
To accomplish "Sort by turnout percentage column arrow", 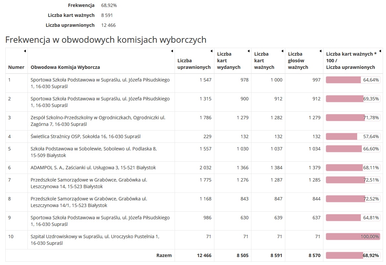I will click(380, 51).
